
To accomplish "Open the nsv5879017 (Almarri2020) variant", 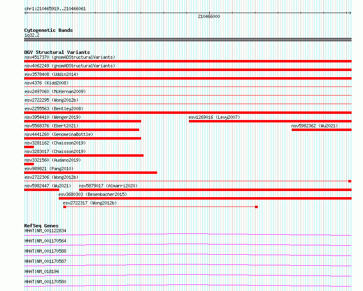I will pyautogui.click(x=108, y=186).
